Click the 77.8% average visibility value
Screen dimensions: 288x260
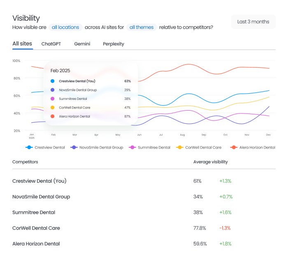(x=200, y=228)
